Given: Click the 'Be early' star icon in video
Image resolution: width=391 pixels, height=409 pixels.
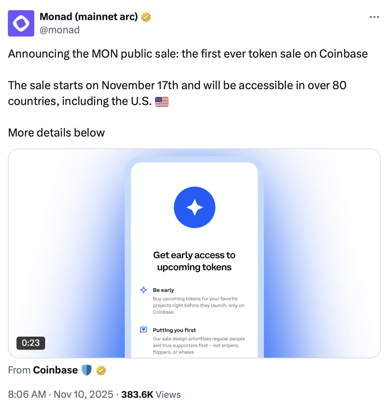Looking at the screenshot, I should (144, 290).
